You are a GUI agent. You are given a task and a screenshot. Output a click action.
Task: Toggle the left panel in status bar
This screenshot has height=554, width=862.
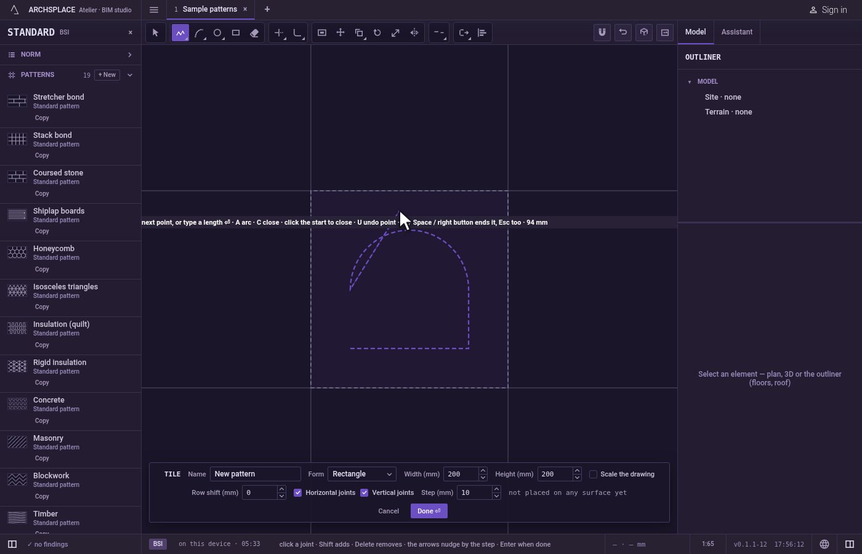(x=12, y=544)
